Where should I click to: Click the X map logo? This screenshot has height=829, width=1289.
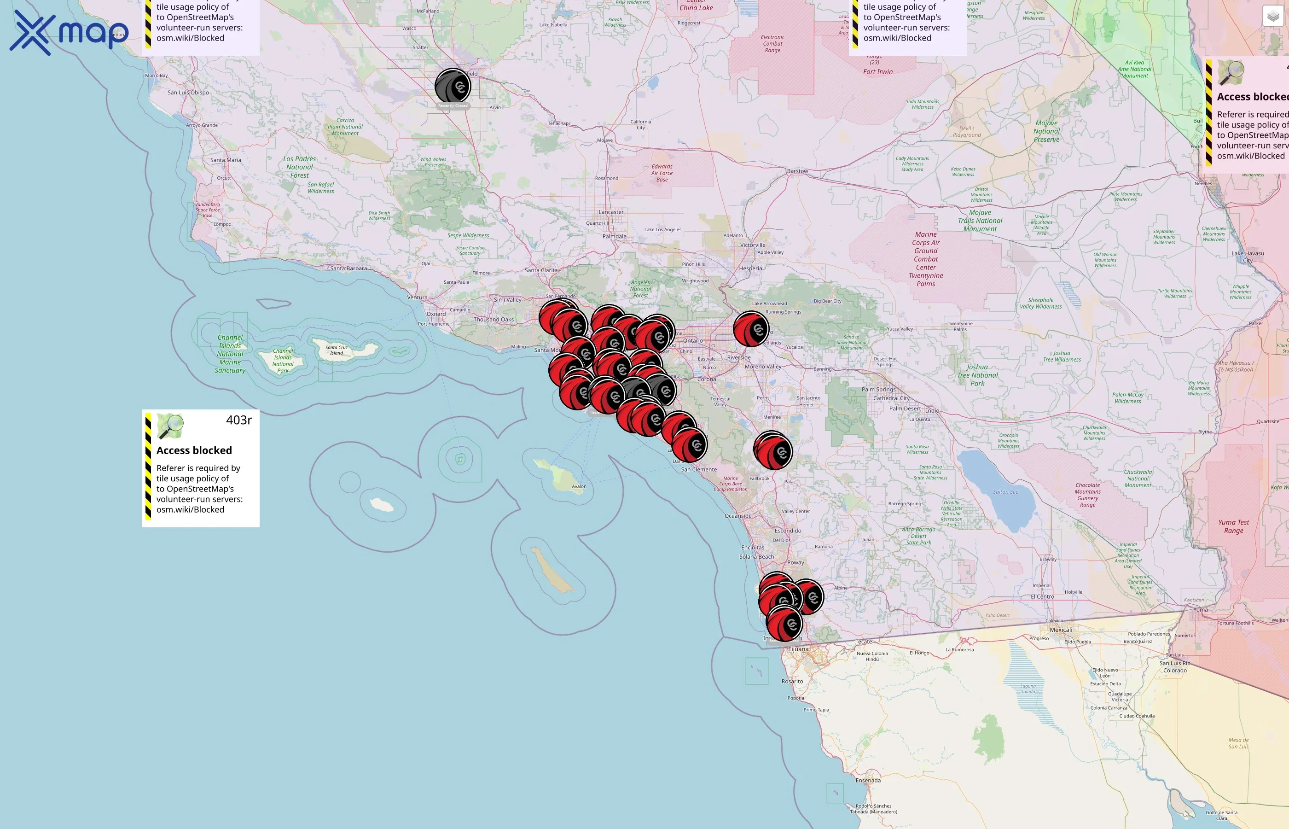[69, 33]
